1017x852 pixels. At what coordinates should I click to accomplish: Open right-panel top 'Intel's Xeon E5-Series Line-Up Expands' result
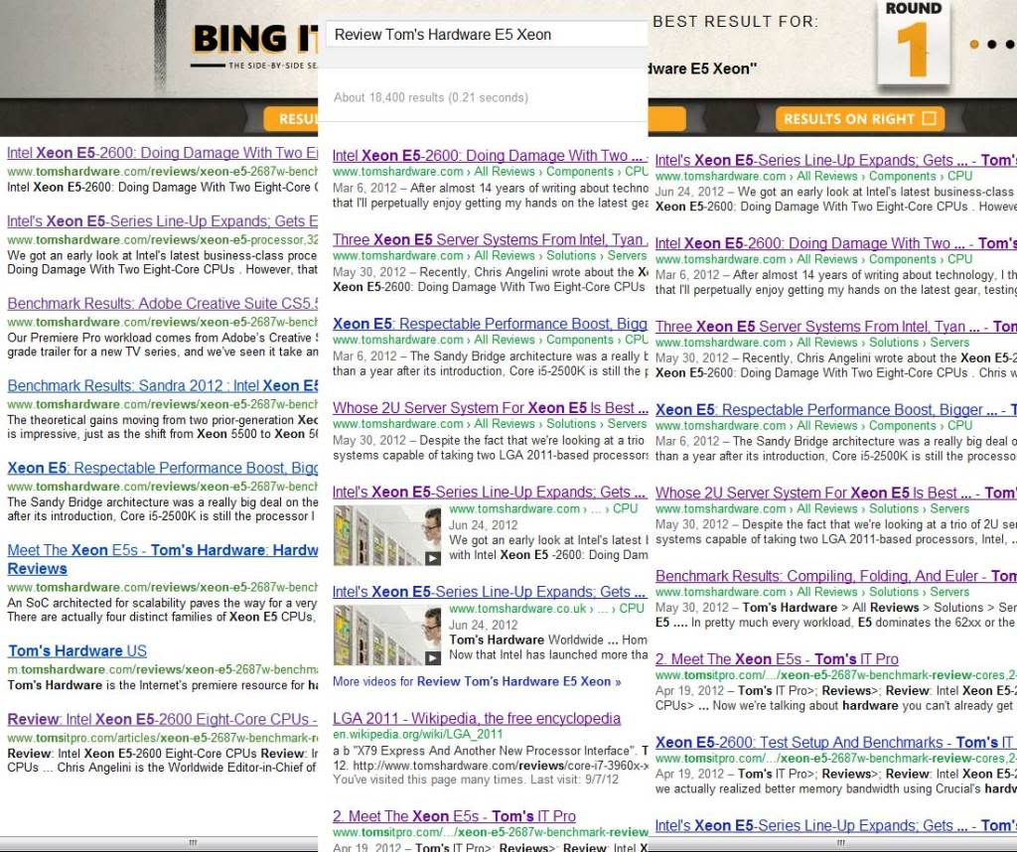[835, 160]
